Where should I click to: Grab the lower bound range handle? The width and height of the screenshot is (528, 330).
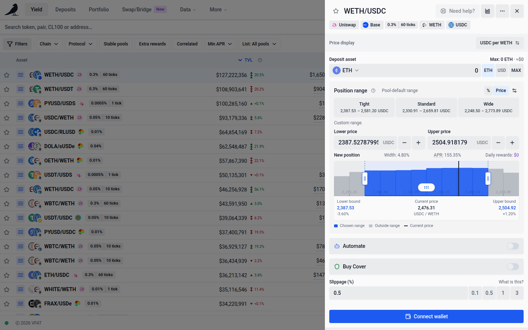[x=365, y=179]
